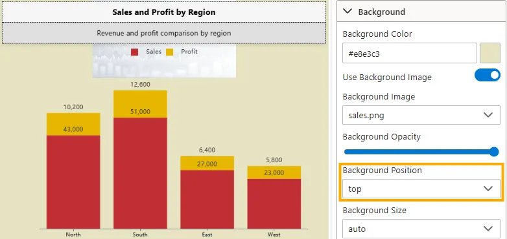Toggle the Sales legend red marker
Viewport: 507px width, 239px height.
coord(135,52)
